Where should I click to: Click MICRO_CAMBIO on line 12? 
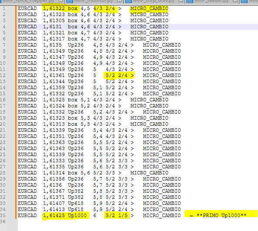coord(162,75)
